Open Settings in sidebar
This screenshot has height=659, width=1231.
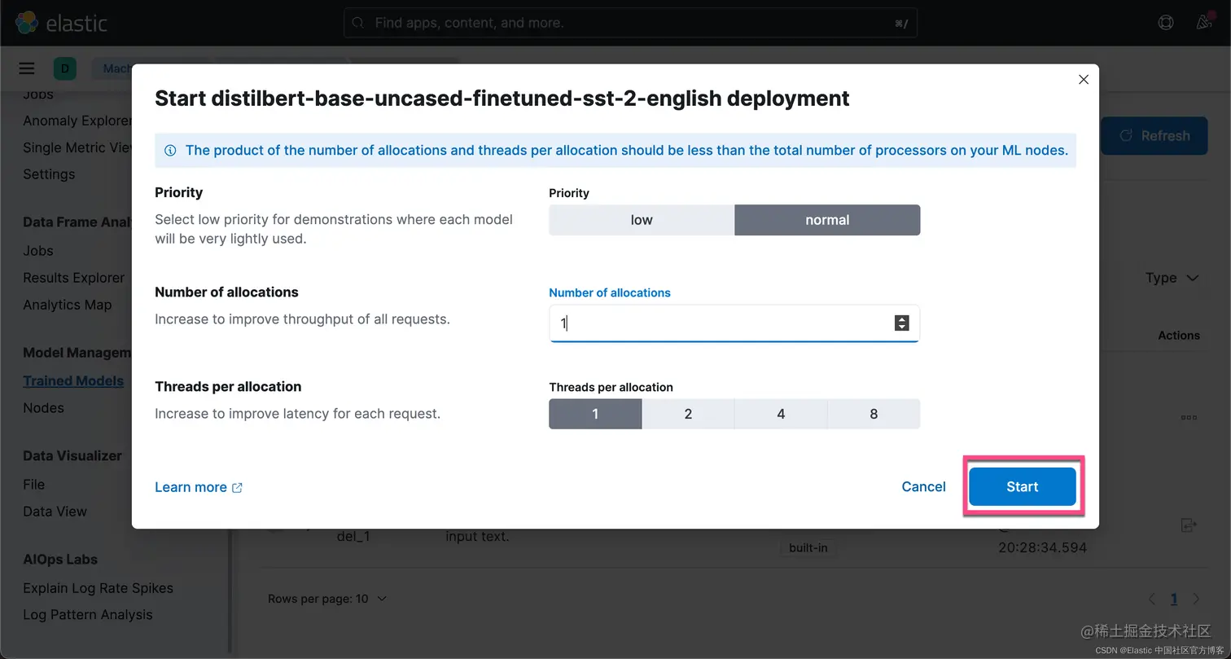tap(49, 174)
